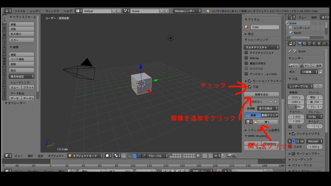Click the World properties tab icon
Viewport: 331px width, 186px height.
point(315,44)
